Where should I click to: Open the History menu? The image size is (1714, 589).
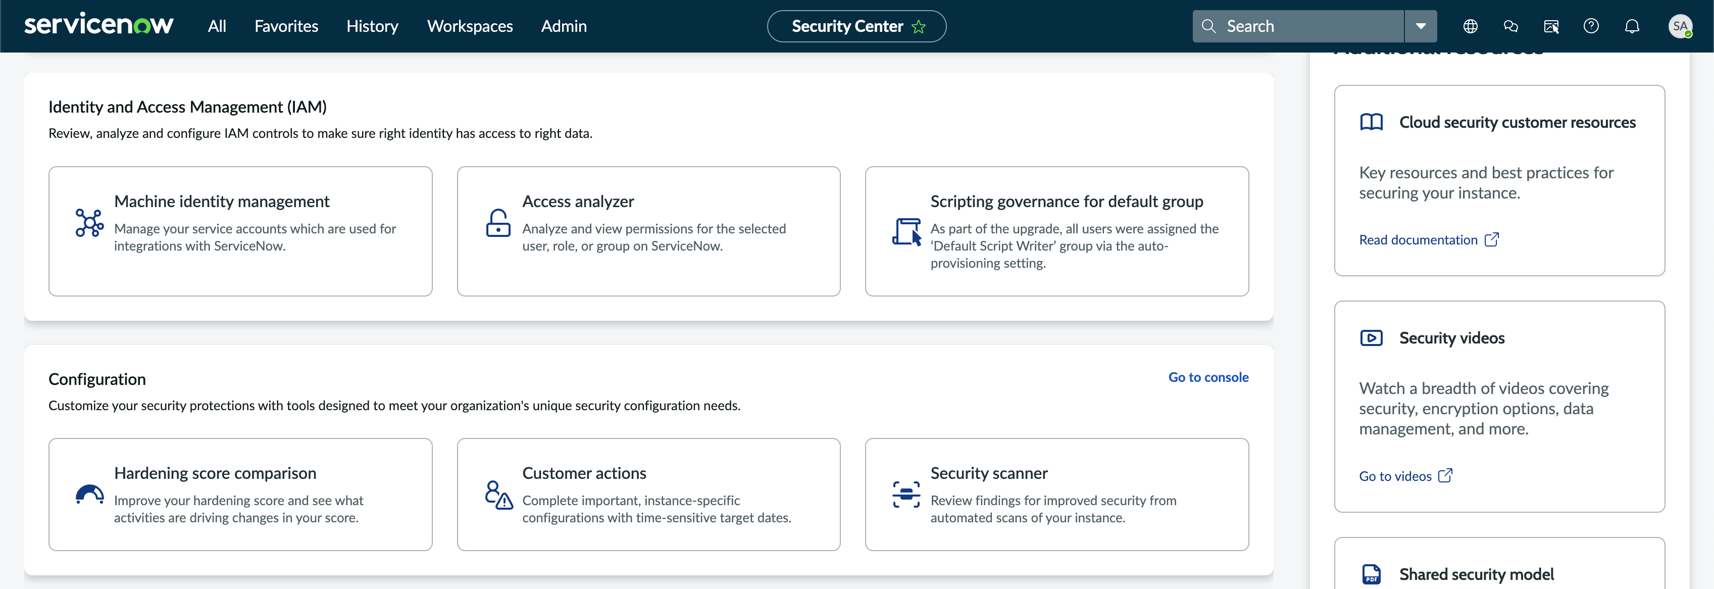(372, 26)
